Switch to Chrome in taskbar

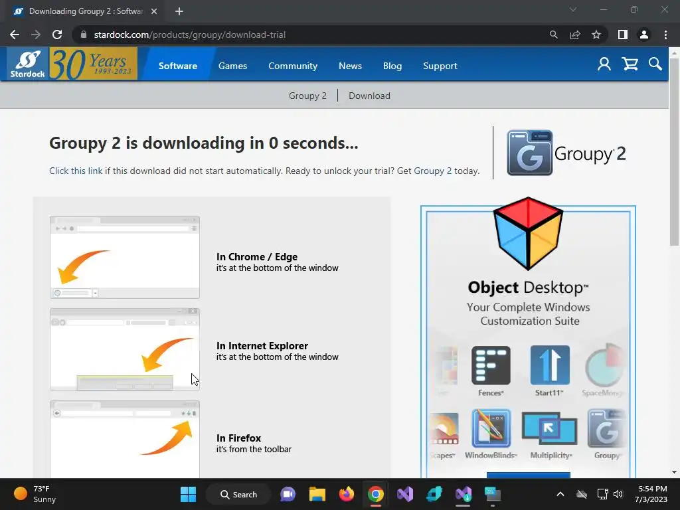coord(376,494)
